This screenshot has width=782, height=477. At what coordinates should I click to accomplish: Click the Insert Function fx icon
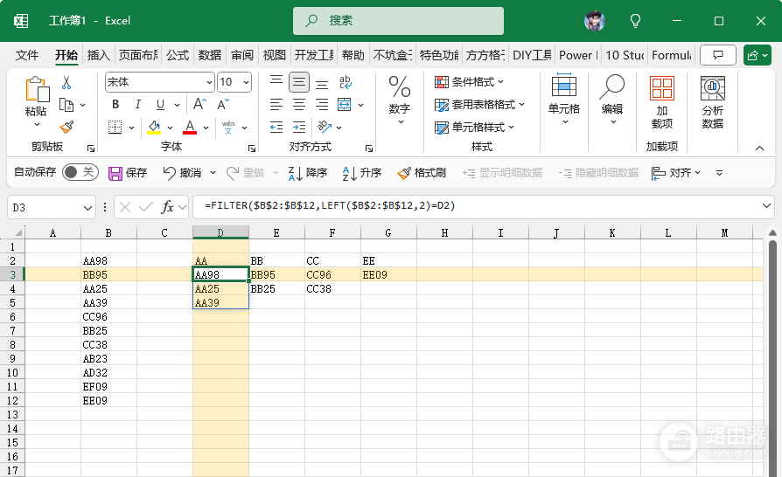coord(167,207)
